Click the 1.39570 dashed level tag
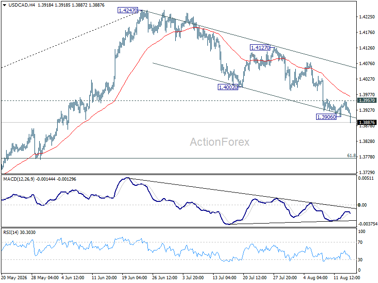Image resolution: width=378 pixels, height=283 pixels. [x=367, y=100]
